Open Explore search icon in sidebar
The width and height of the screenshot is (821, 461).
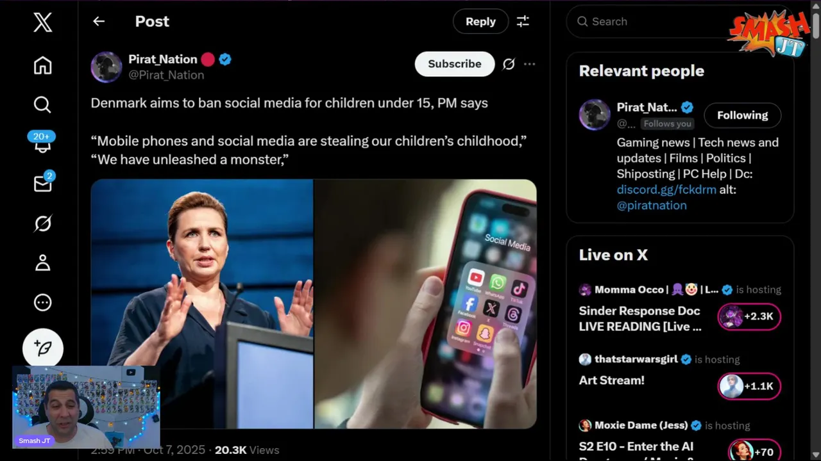point(42,104)
